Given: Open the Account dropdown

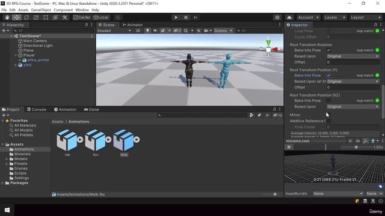Looking at the screenshot, I should (308, 17).
